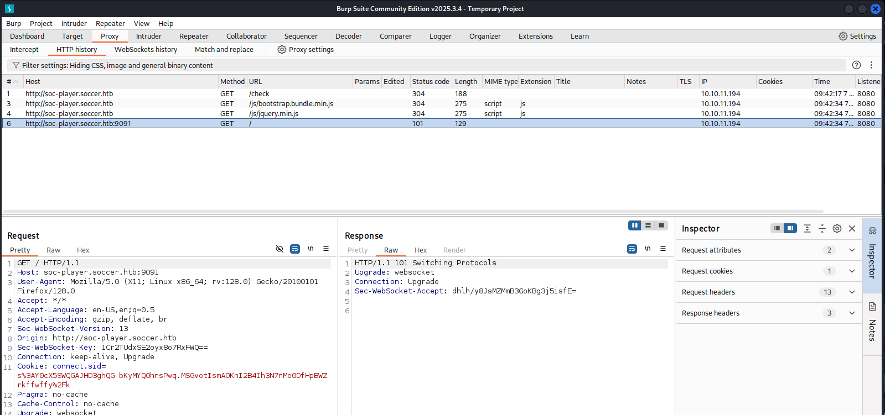This screenshot has width=885, height=415.
Task: Open WebSockets history tab
Action: (x=146, y=49)
